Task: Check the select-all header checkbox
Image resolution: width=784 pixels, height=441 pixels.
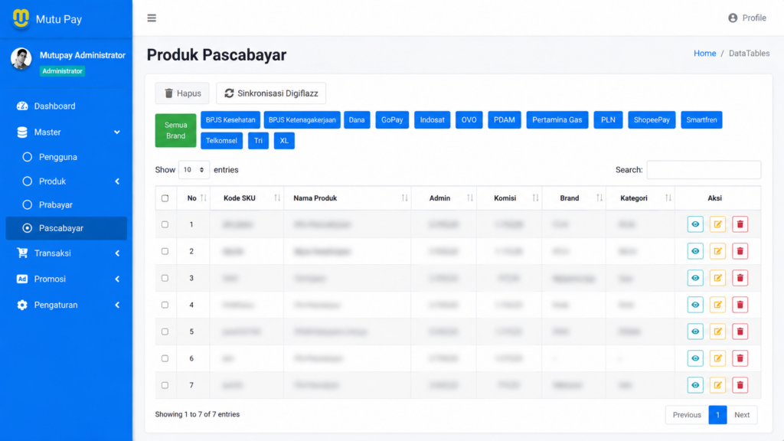Action: pyautogui.click(x=165, y=198)
